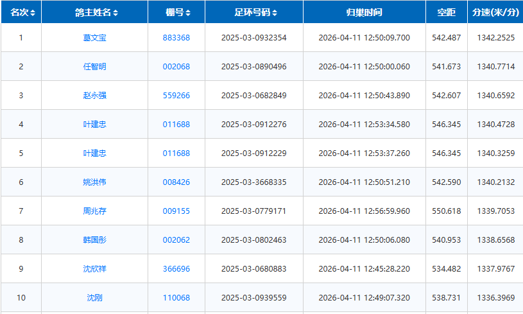The height and width of the screenshot is (314, 523).
Task: Click the sort arrows beside 名次 header
Action: point(33,13)
